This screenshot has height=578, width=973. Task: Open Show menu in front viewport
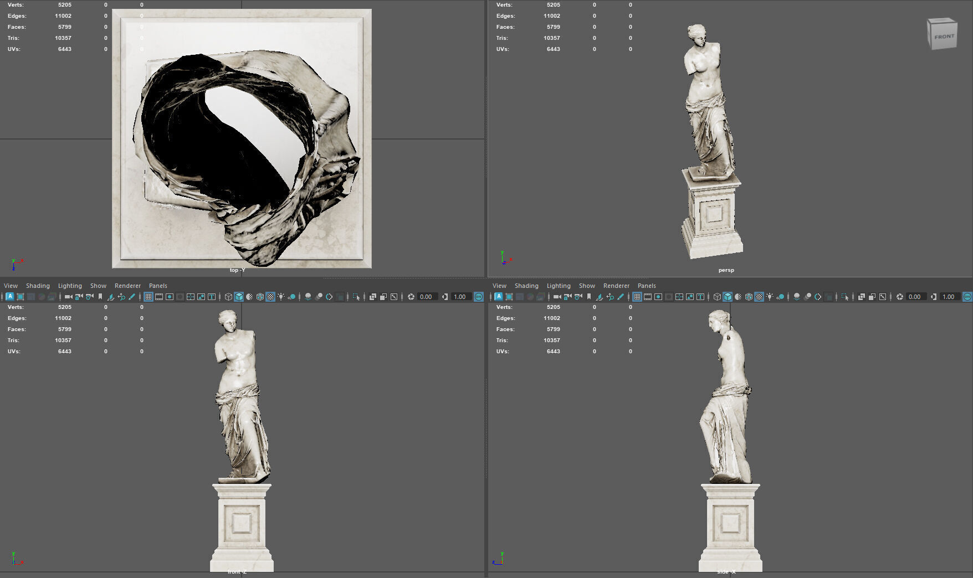click(x=98, y=286)
